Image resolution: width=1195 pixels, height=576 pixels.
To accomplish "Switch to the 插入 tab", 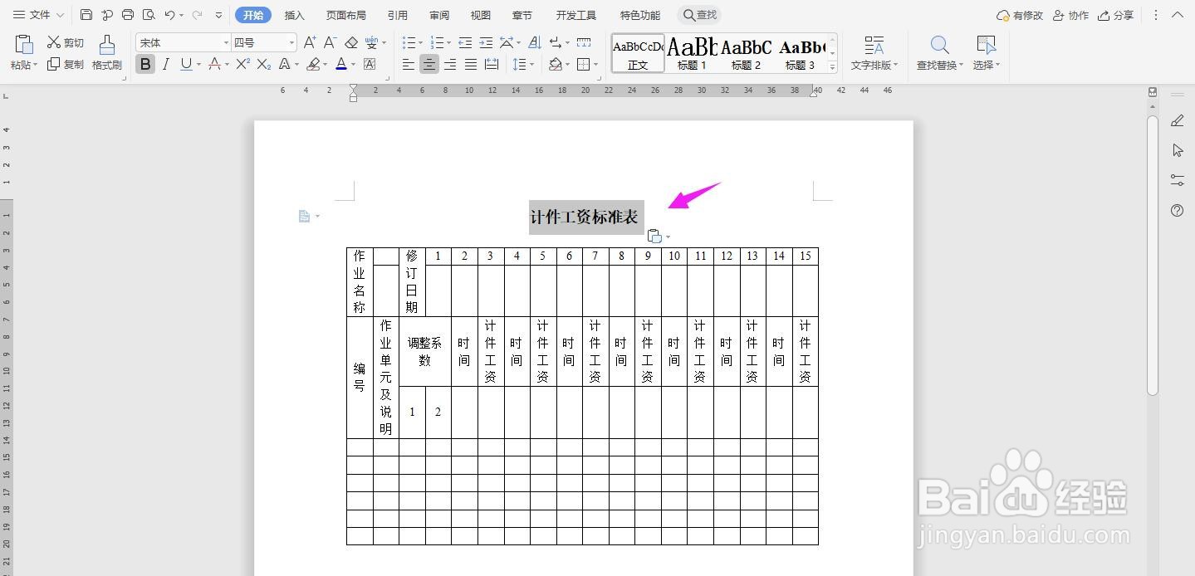I will 294,15.
